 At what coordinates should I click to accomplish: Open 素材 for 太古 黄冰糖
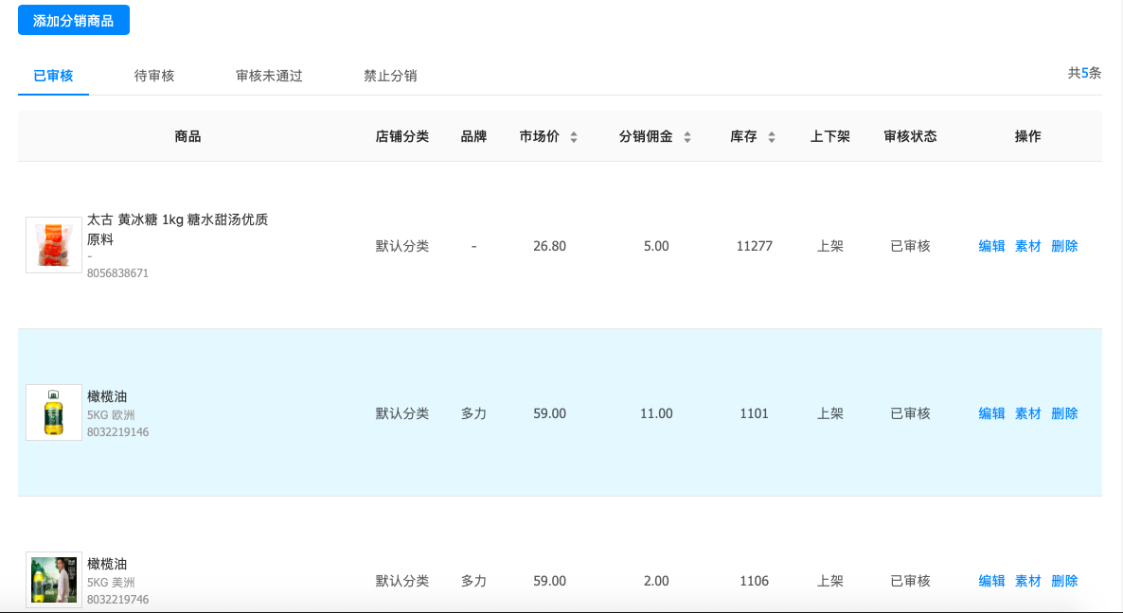tap(1027, 246)
